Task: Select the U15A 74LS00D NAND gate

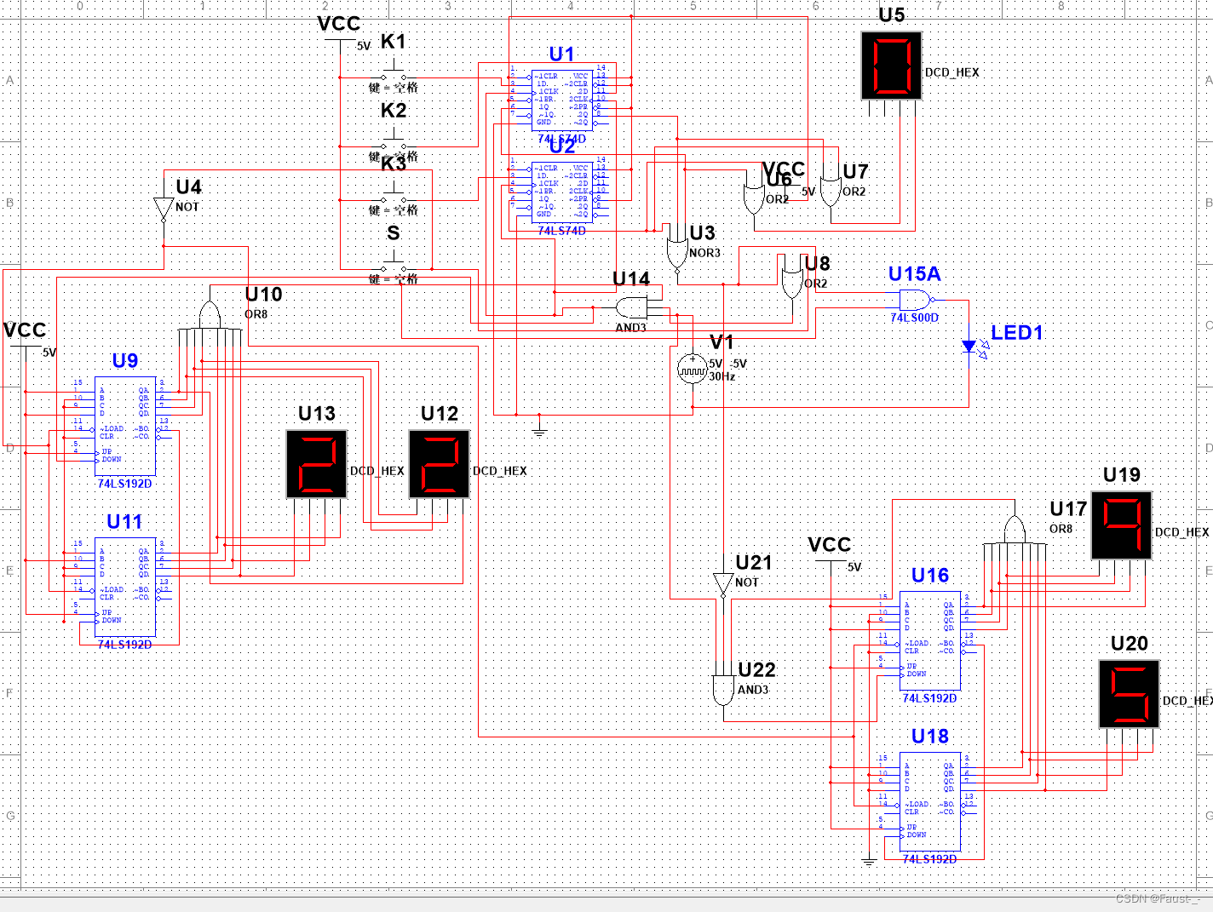Action: [916, 300]
